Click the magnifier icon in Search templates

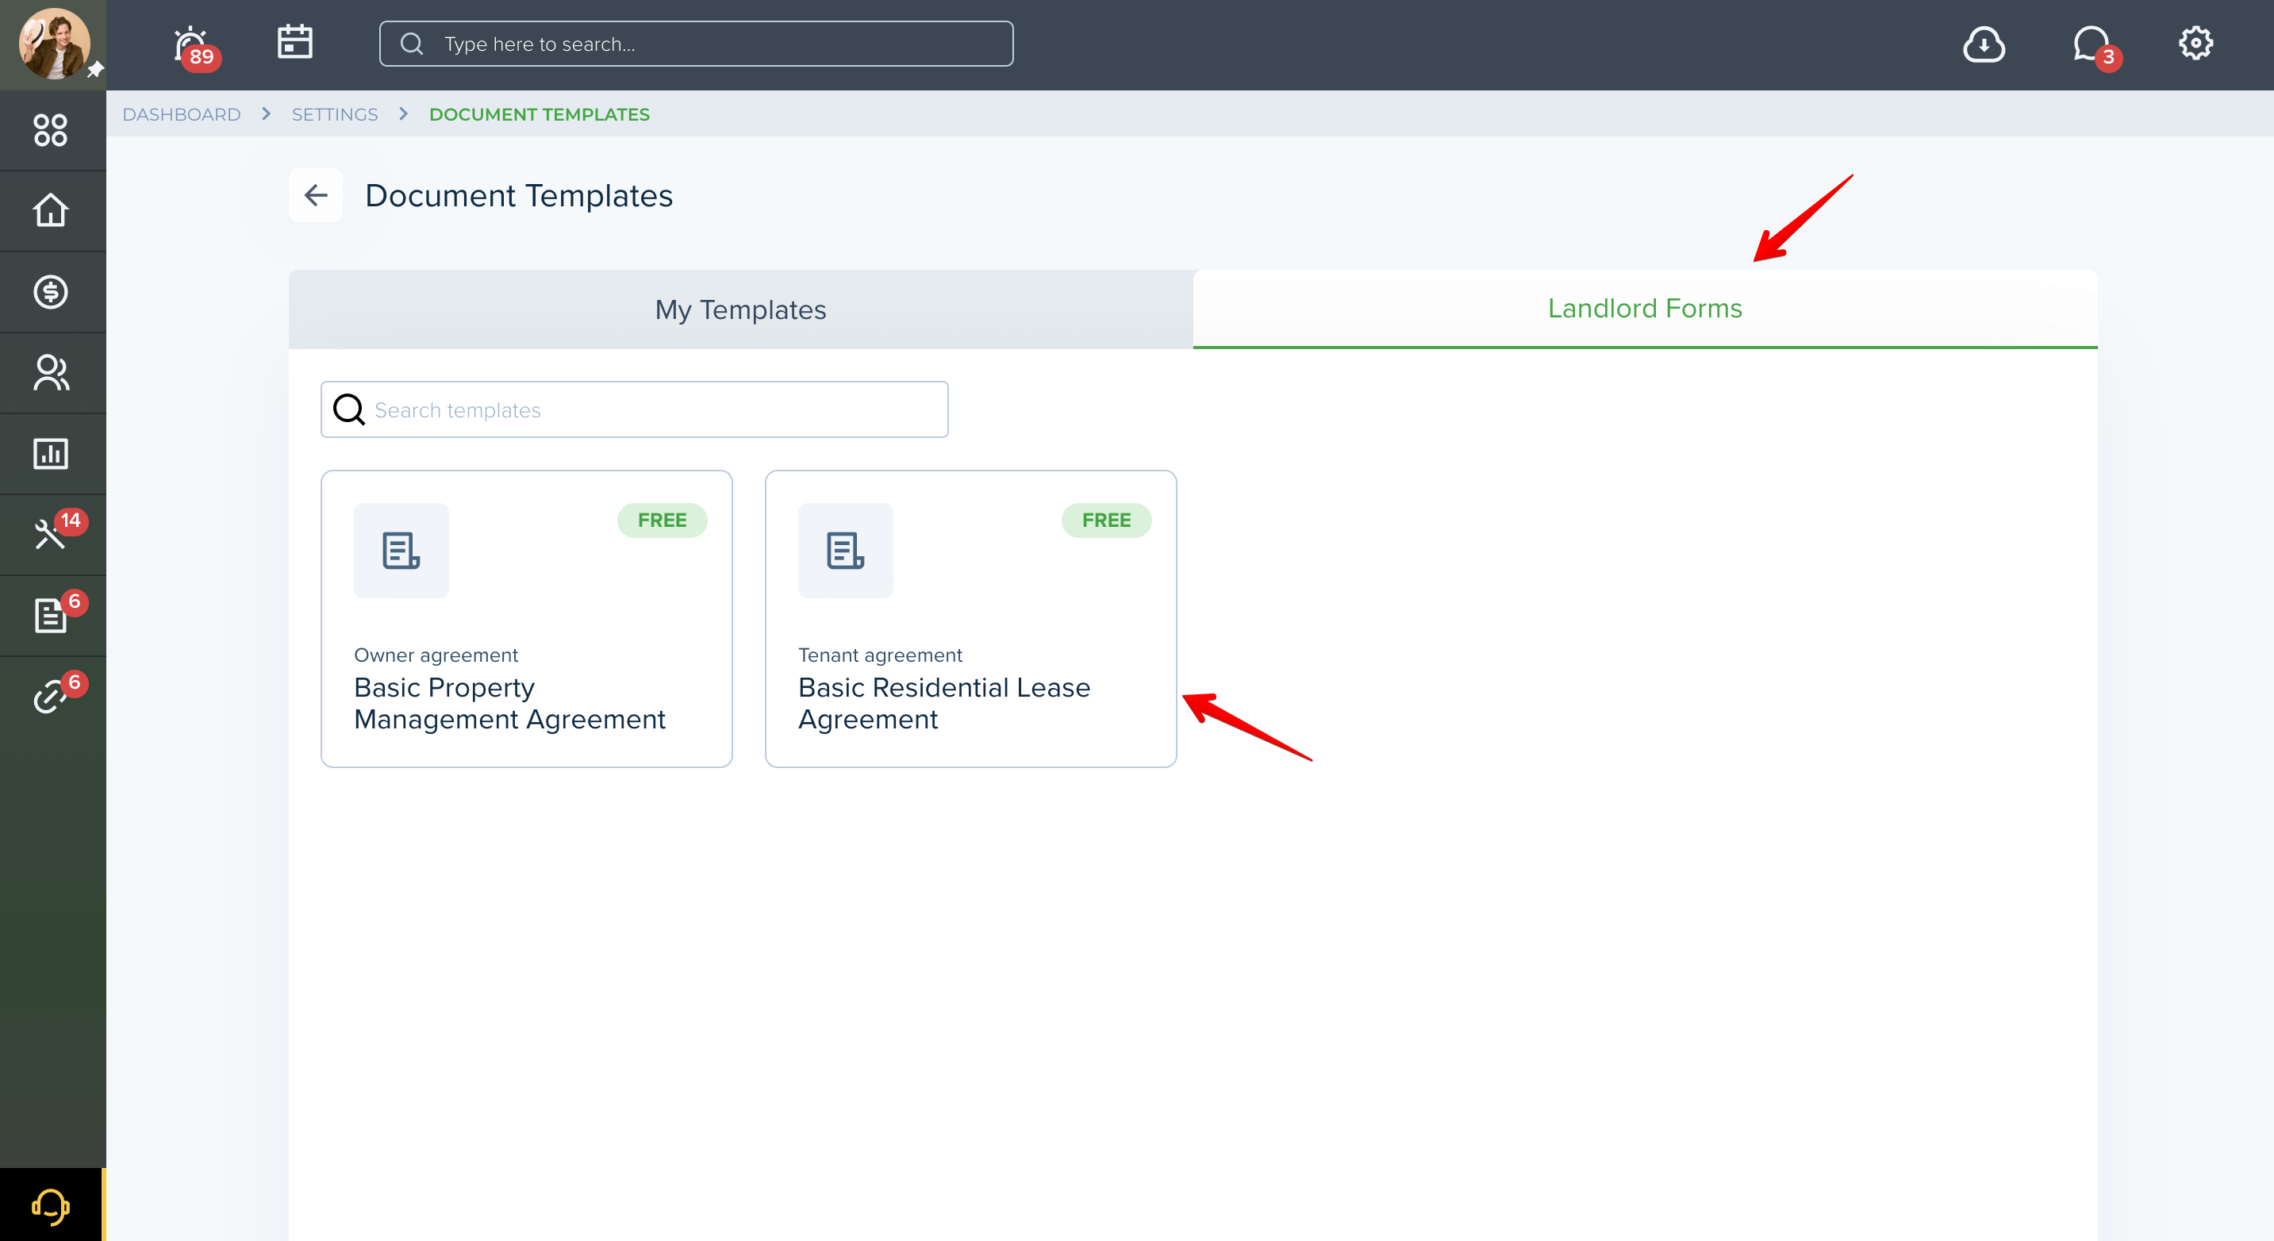click(x=348, y=409)
